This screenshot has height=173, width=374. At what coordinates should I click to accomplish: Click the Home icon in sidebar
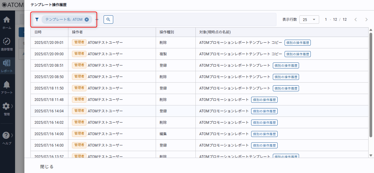[7, 20]
